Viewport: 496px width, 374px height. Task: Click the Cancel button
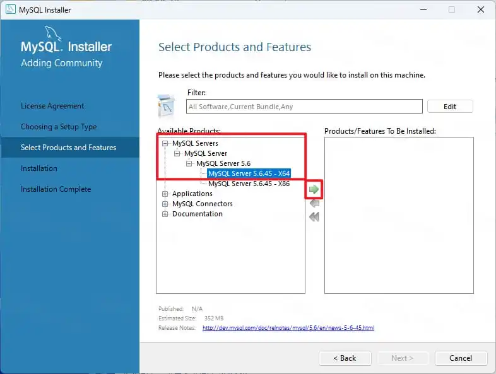click(x=461, y=358)
